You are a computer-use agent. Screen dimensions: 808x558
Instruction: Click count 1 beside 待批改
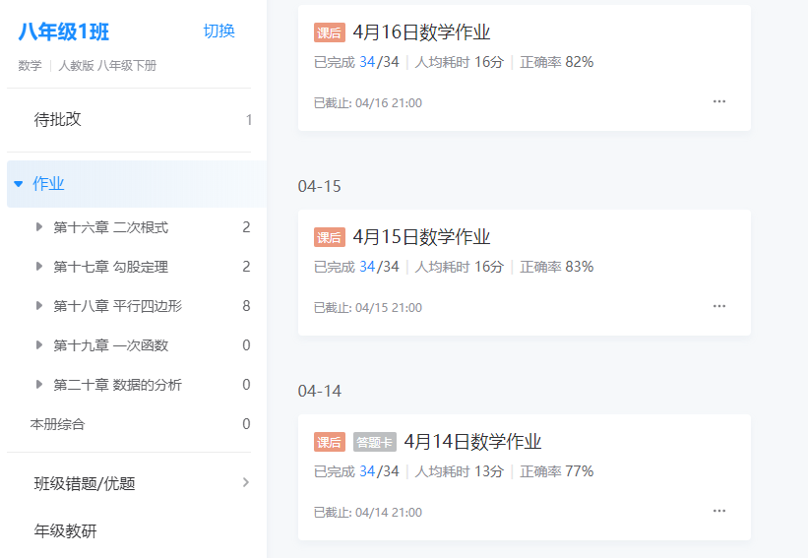click(249, 120)
